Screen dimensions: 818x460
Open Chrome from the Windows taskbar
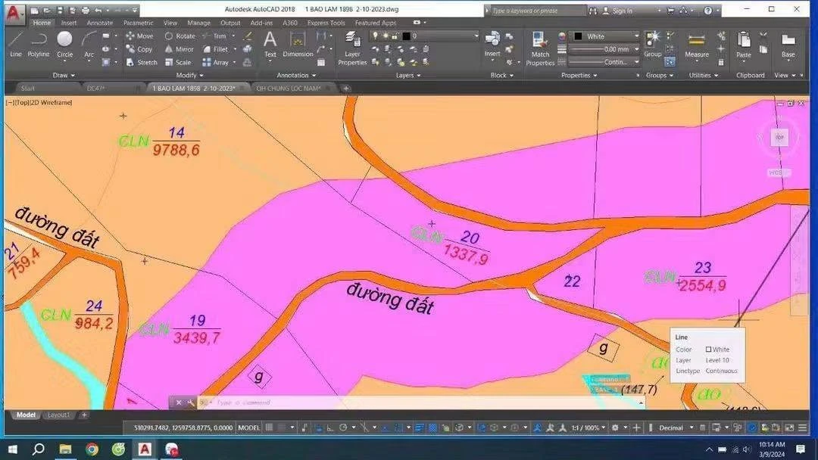[x=92, y=449]
